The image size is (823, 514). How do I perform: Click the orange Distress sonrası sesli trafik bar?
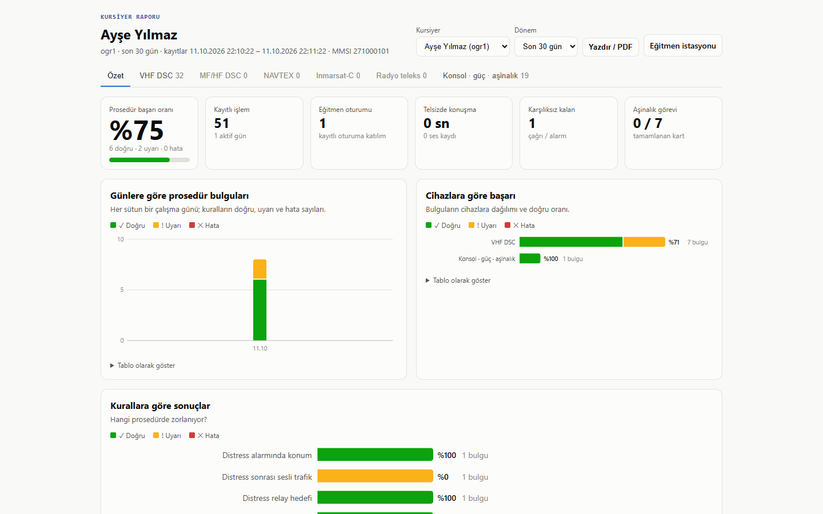click(x=375, y=476)
